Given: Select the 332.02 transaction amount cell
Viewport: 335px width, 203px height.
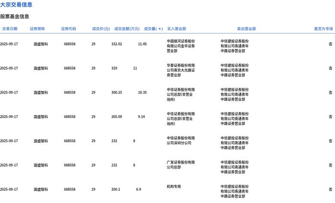Looking at the screenshot, I should pyautogui.click(x=117, y=44).
